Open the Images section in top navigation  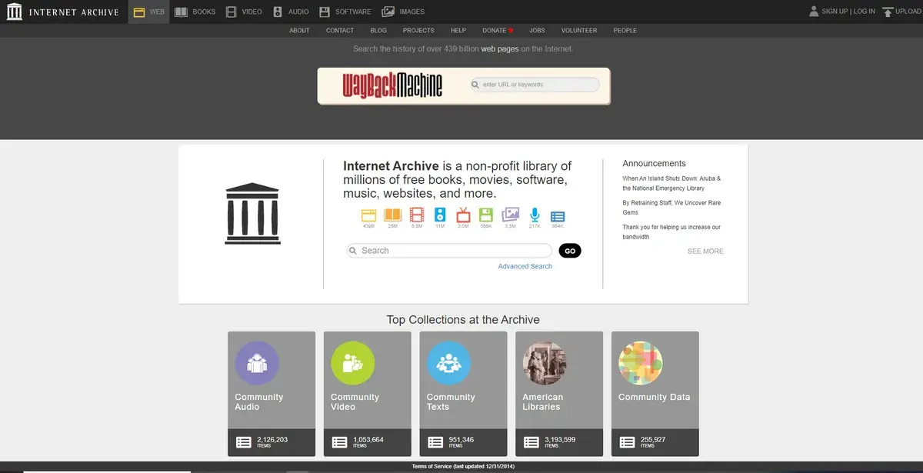[x=403, y=12]
